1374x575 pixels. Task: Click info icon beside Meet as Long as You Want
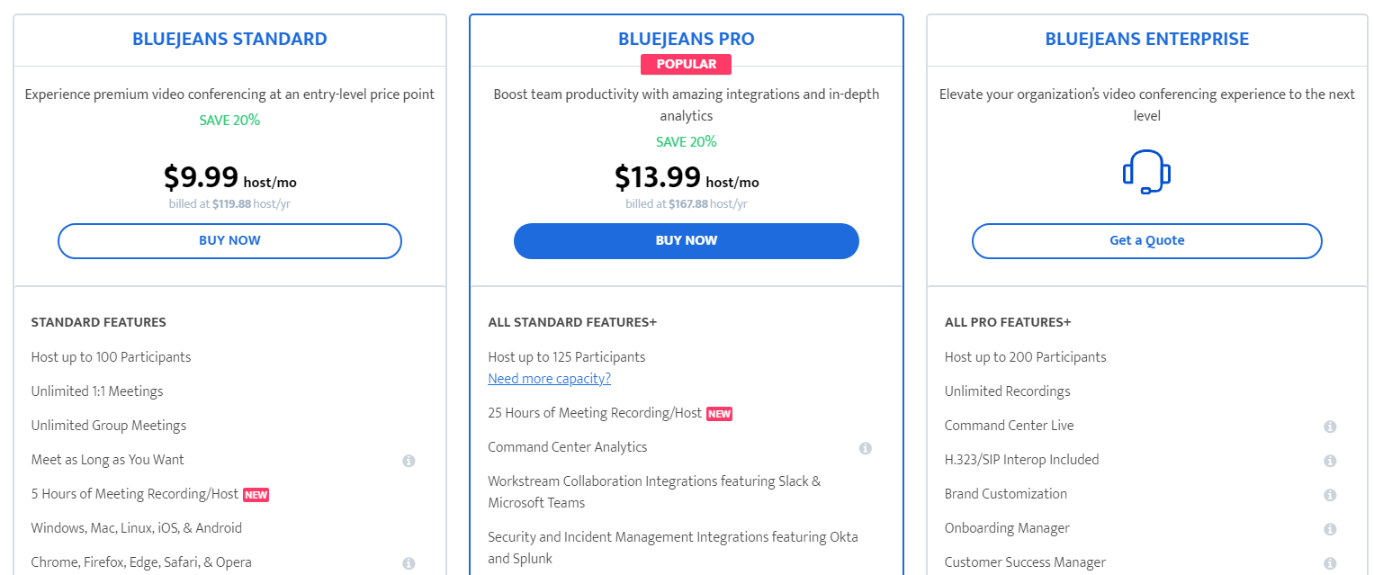(409, 461)
